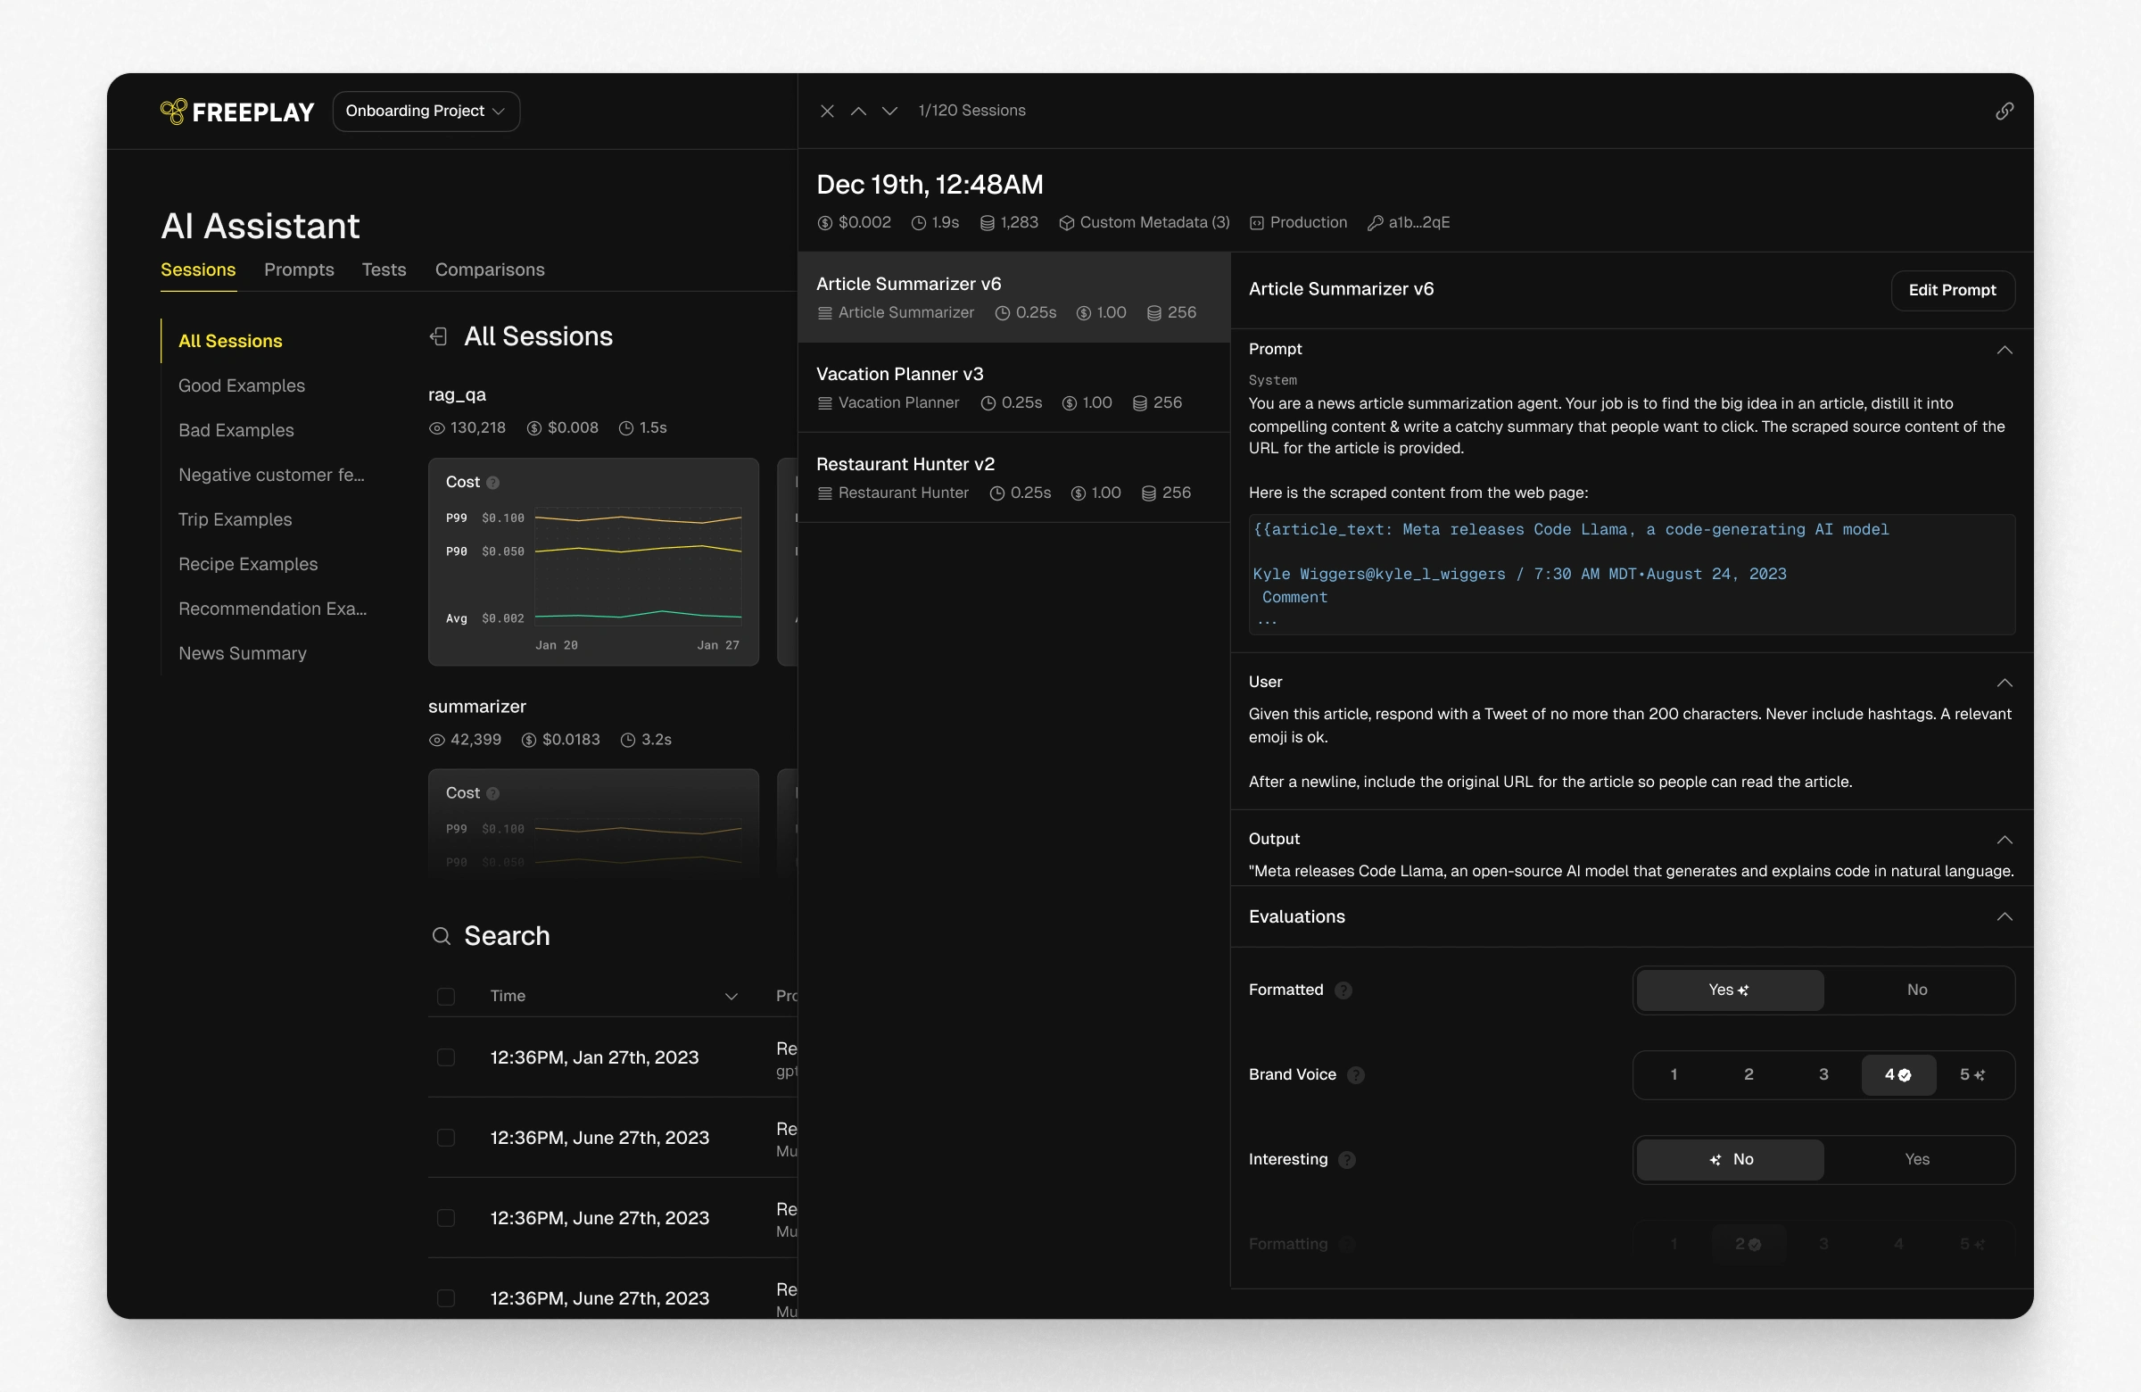The width and height of the screenshot is (2141, 1392).
Task: Open the Comparisons tab
Action: pos(490,270)
